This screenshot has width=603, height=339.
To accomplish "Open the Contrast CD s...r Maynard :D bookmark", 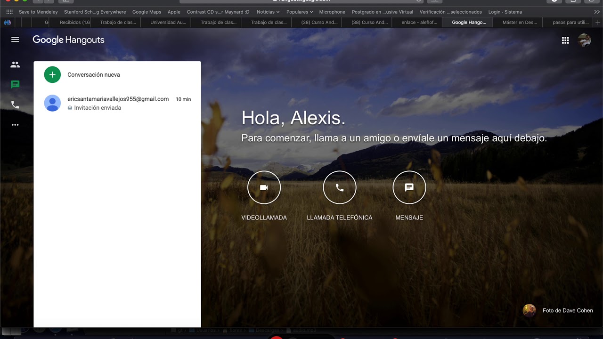I will pos(218,12).
